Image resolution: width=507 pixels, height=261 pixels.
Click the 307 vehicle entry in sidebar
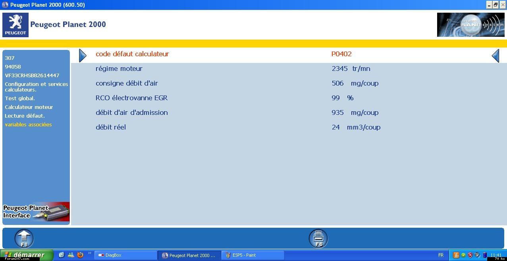[10, 58]
